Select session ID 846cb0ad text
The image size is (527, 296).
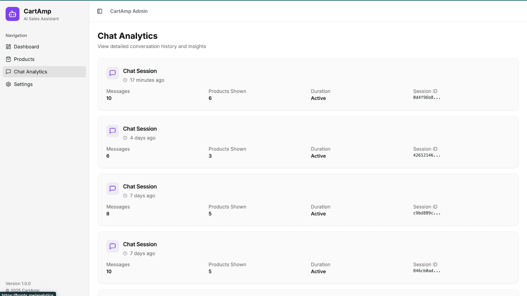[x=427, y=271]
